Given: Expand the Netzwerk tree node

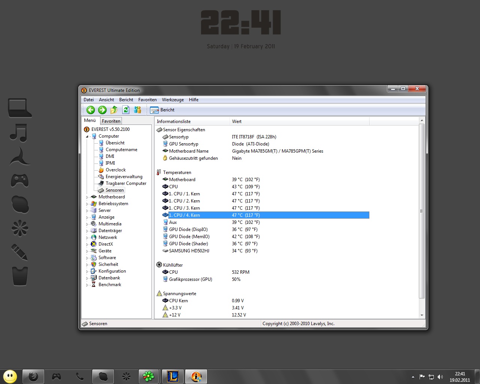Looking at the screenshot, I should (87, 238).
